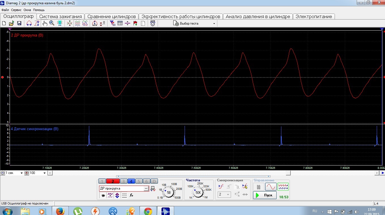Click the pause button in Управление

coord(258,187)
